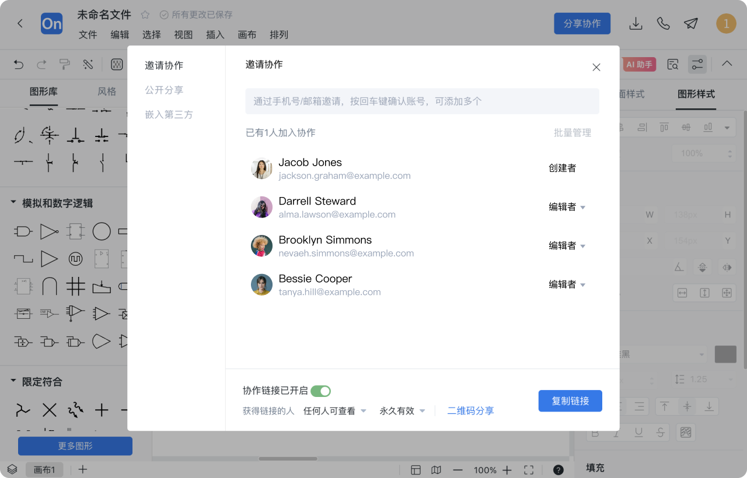This screenshot has height=478, width=747.
Task: Open 二维码分享 QR code sharing
Action: tap(470, 410)
